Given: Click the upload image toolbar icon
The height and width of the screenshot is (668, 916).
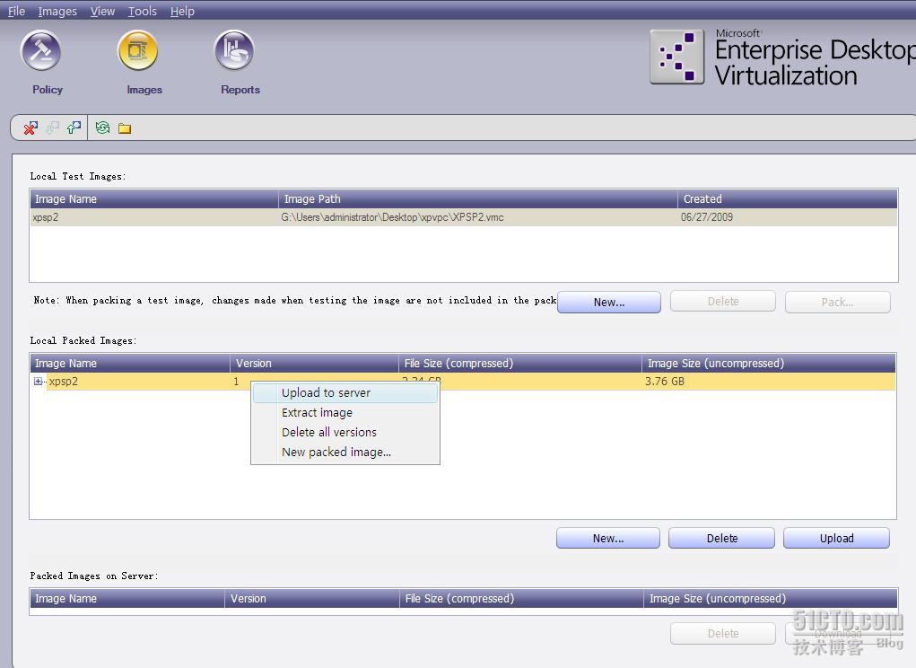Looking at the screenshot, I should pos(74,128).
